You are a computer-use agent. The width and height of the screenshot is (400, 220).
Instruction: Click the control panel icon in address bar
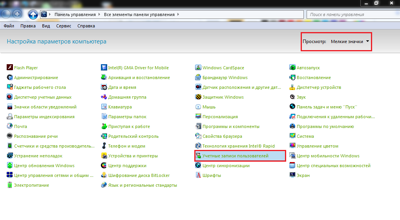tap(44, 14)
